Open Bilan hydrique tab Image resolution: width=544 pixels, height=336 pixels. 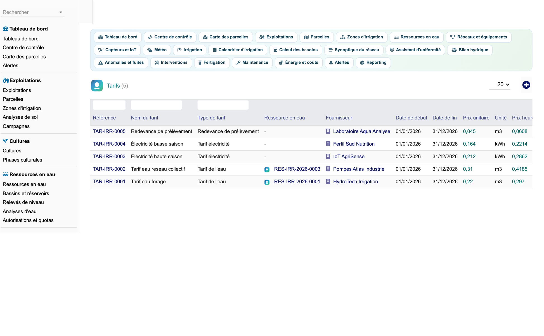(470, 50)
